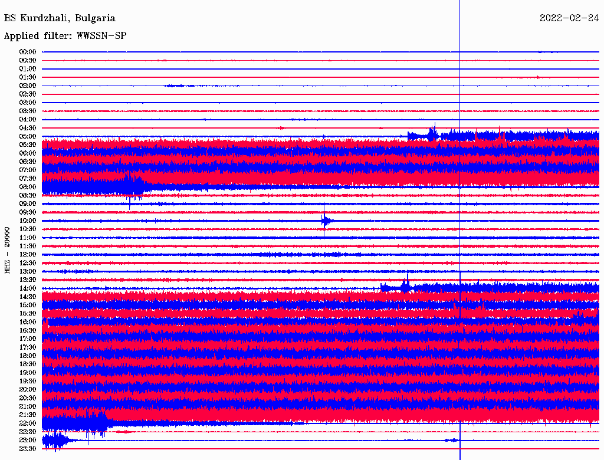Select the 04:30 time label
Screen dimensions: 604x460
coord(28,128)
